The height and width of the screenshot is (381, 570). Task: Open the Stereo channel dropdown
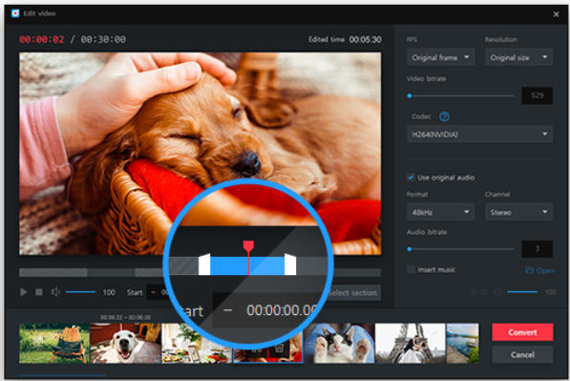point(519,212)
